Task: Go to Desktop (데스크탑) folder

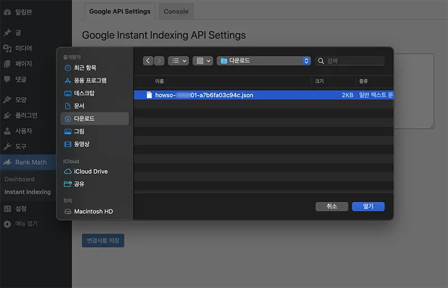Action: point(80,93)
